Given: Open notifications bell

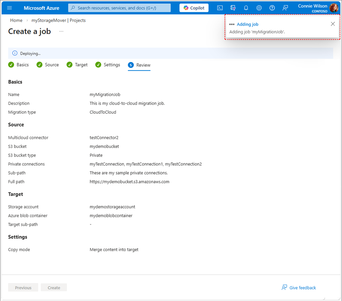Looking at the screenshot, I should (x=246, y=8).
